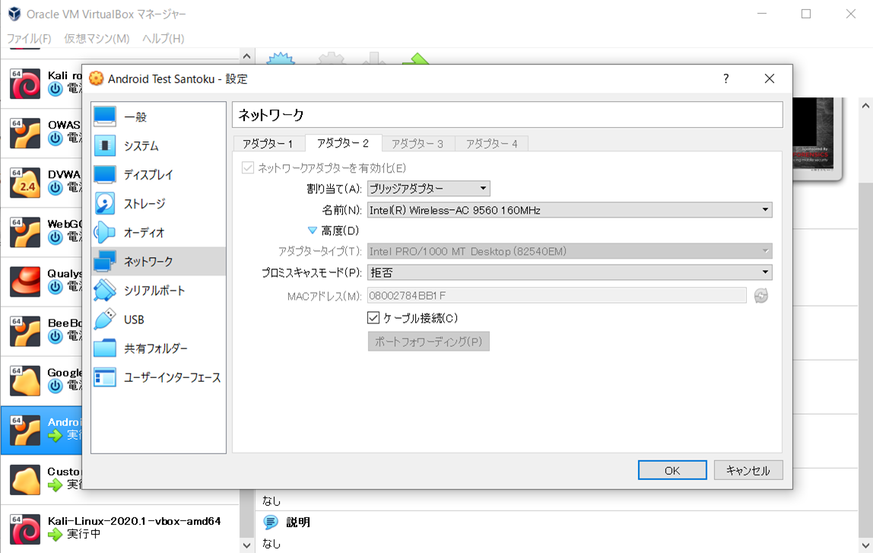Select the OWAS VM in manager list
Viewport: 873px width, 553px height.
point(42,132)
